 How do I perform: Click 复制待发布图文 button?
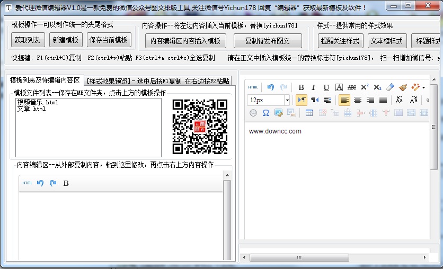pos(268,41)
